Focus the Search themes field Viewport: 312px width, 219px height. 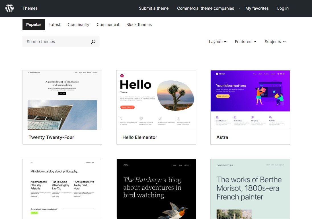click(x=61, y=42)
